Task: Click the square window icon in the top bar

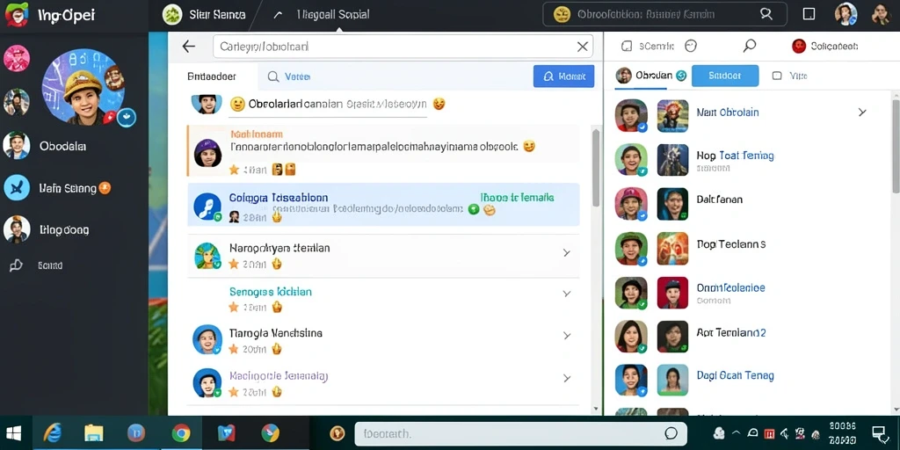Action: [809, 14]
